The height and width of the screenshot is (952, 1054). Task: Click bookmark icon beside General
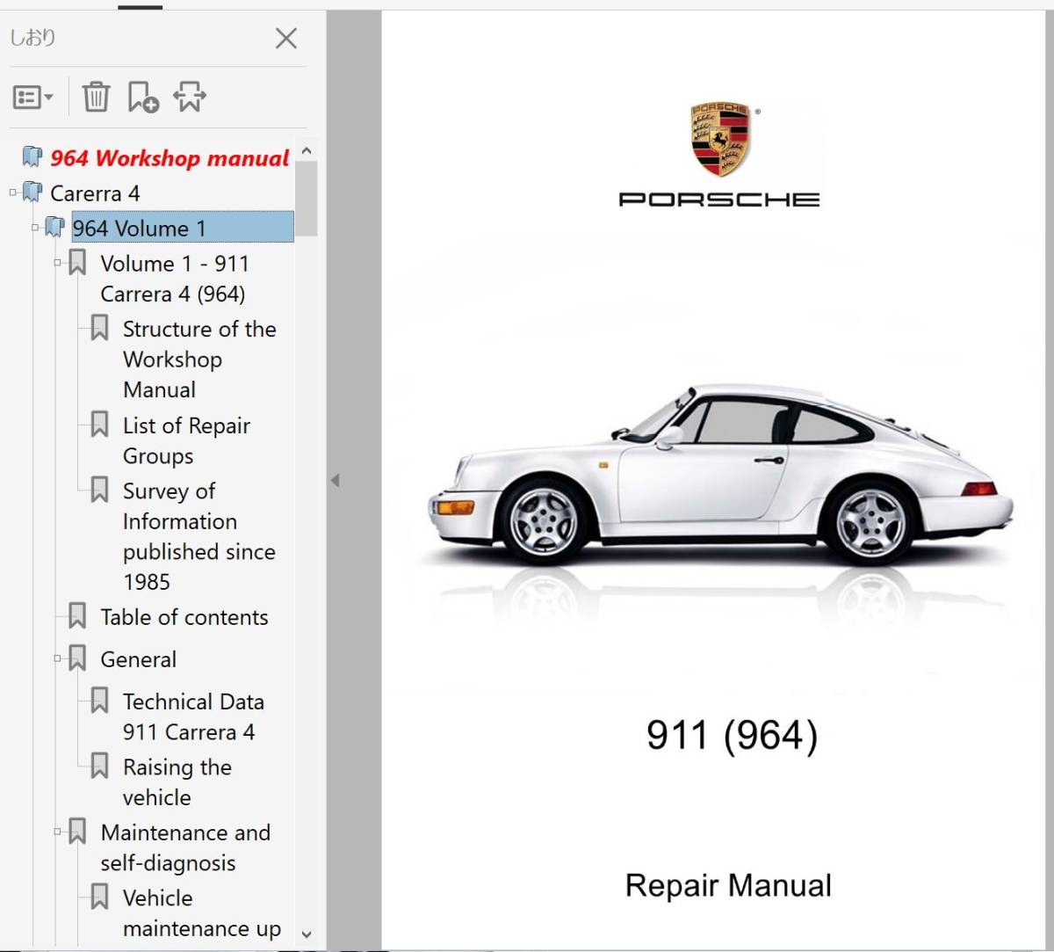click(x=77, y=658)
